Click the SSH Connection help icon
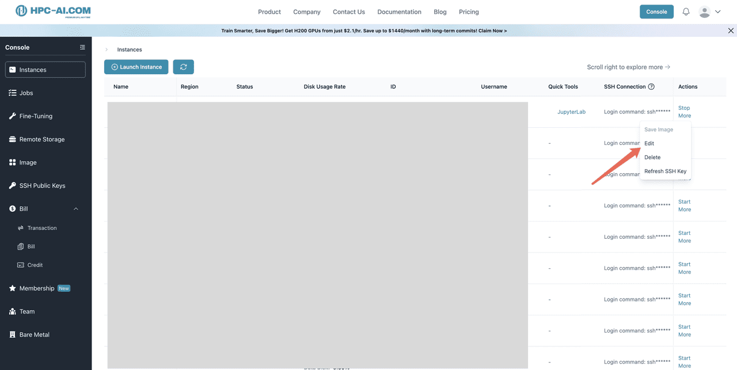This screenshot has width=737, height=370. point(651,87)
